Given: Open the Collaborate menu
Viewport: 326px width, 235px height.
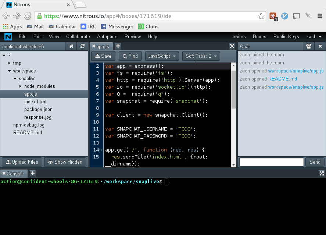Looking at the screenshot, I should 78,37.
